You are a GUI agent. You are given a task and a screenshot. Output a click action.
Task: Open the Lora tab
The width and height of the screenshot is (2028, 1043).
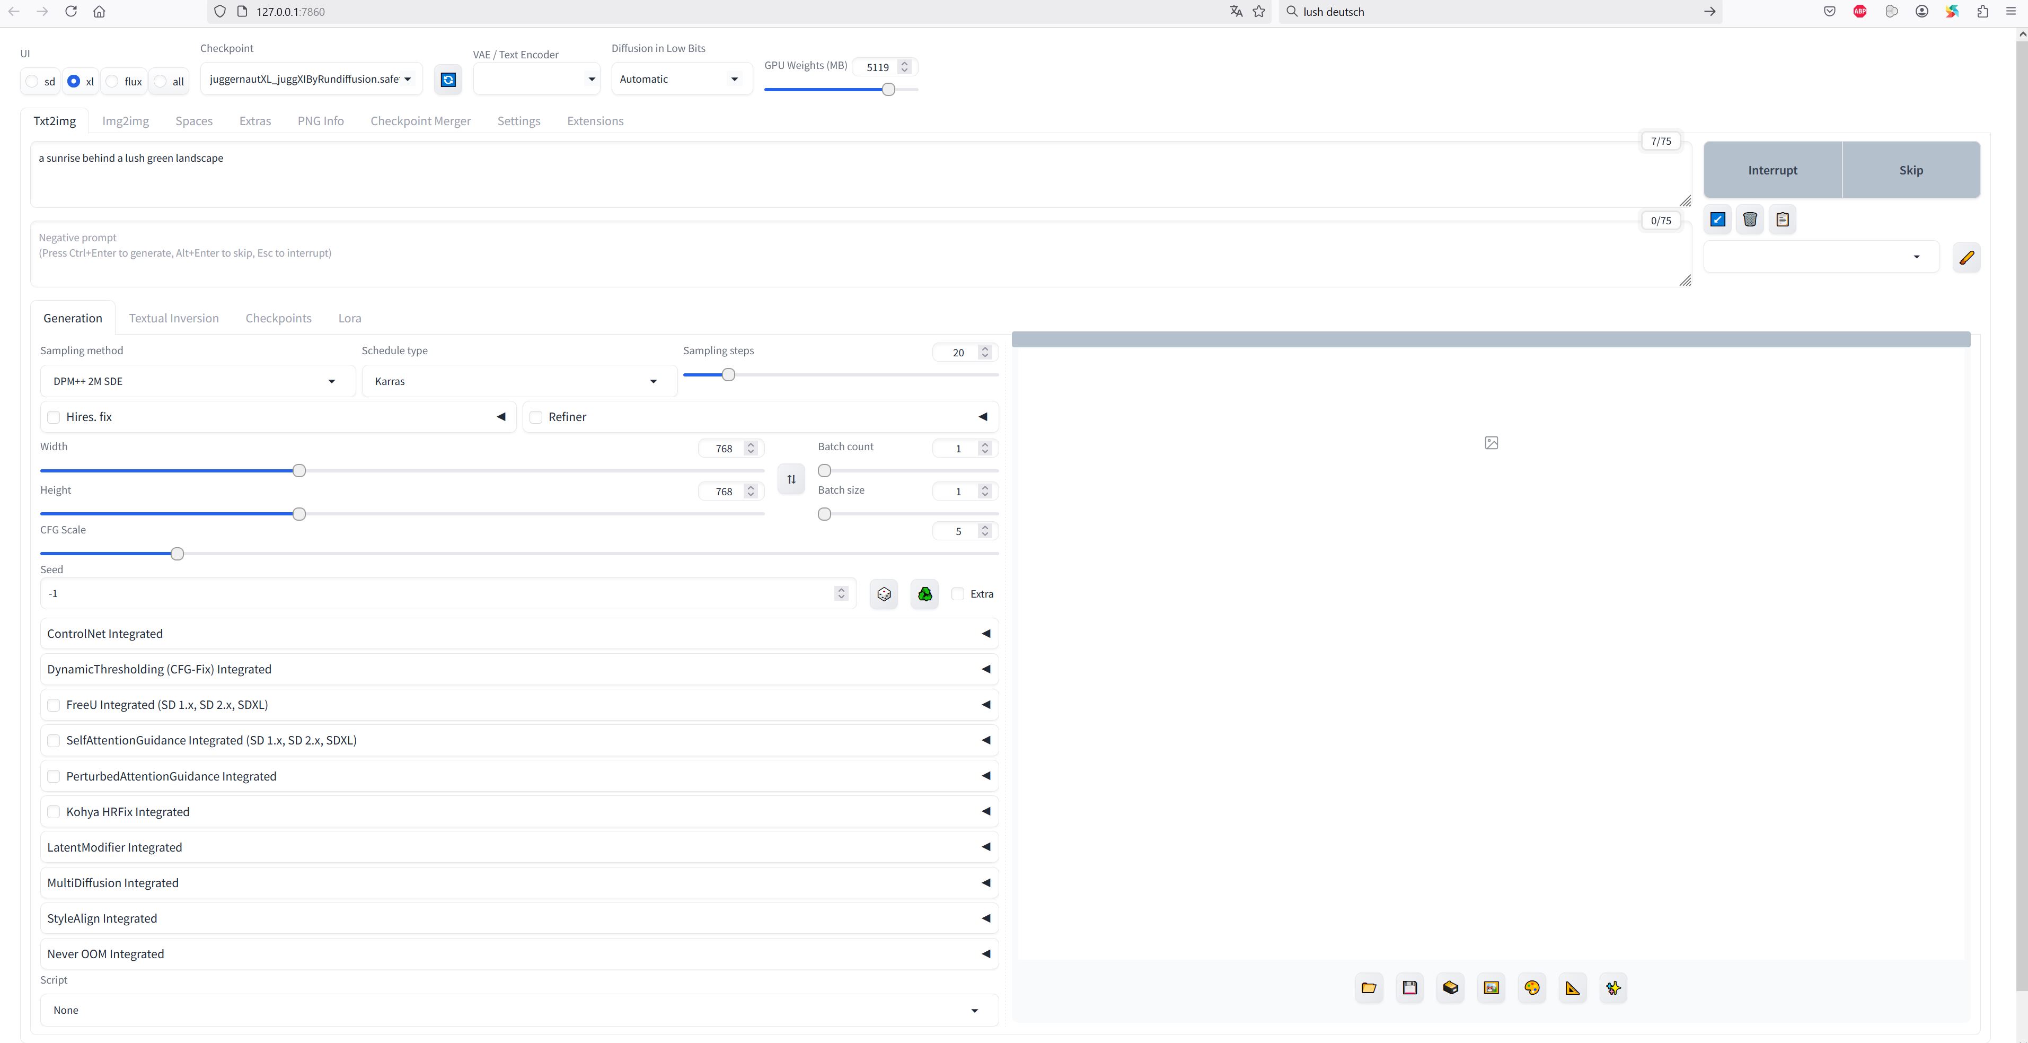tap(349, 318)
